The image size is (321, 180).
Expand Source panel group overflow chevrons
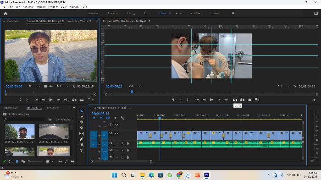(97, 21)
